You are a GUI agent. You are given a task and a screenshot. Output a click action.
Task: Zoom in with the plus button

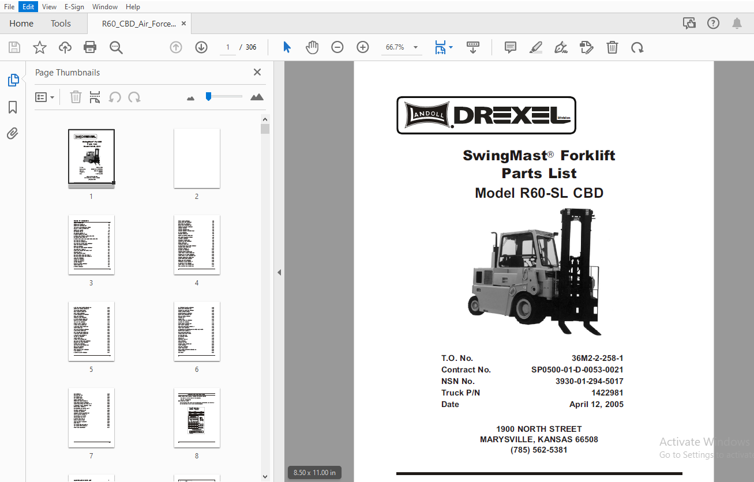coord(363,47)
